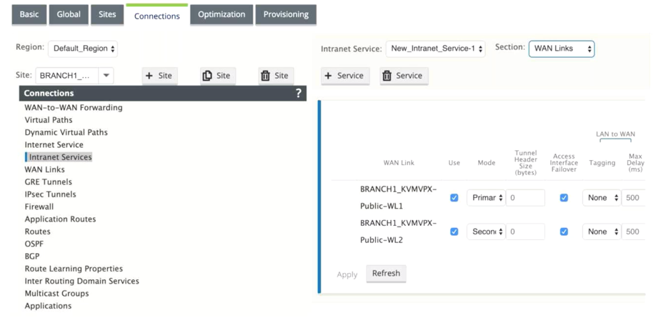Select the Connections tab
The width and height of the screenshot is (671, 318).
point(157,16)
